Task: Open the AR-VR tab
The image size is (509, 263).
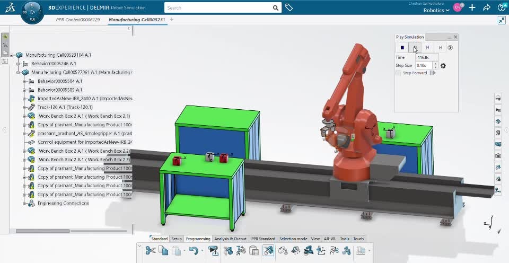Action: pos(329,239)
